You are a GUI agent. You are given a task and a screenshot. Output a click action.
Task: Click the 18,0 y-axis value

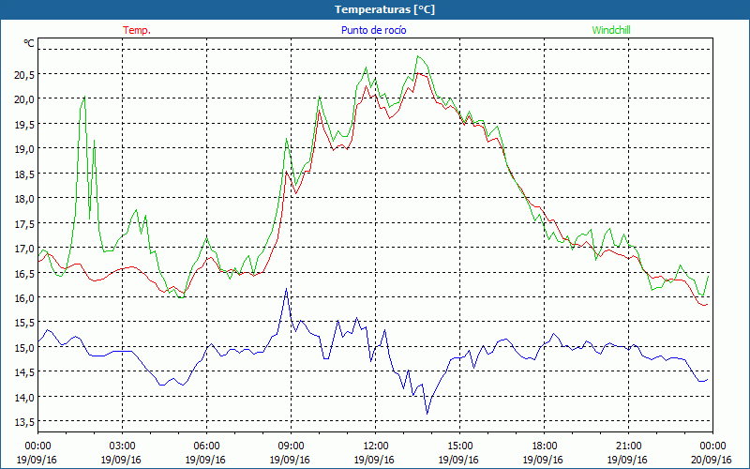pos(24,199)
